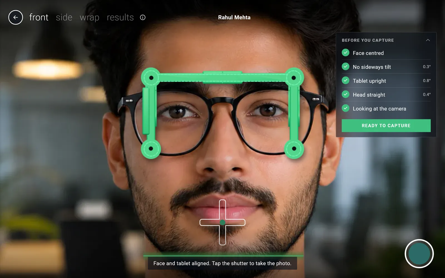445x278 pixels.
Task: Click the green dot in the crosshair
Action: (222, 222)
